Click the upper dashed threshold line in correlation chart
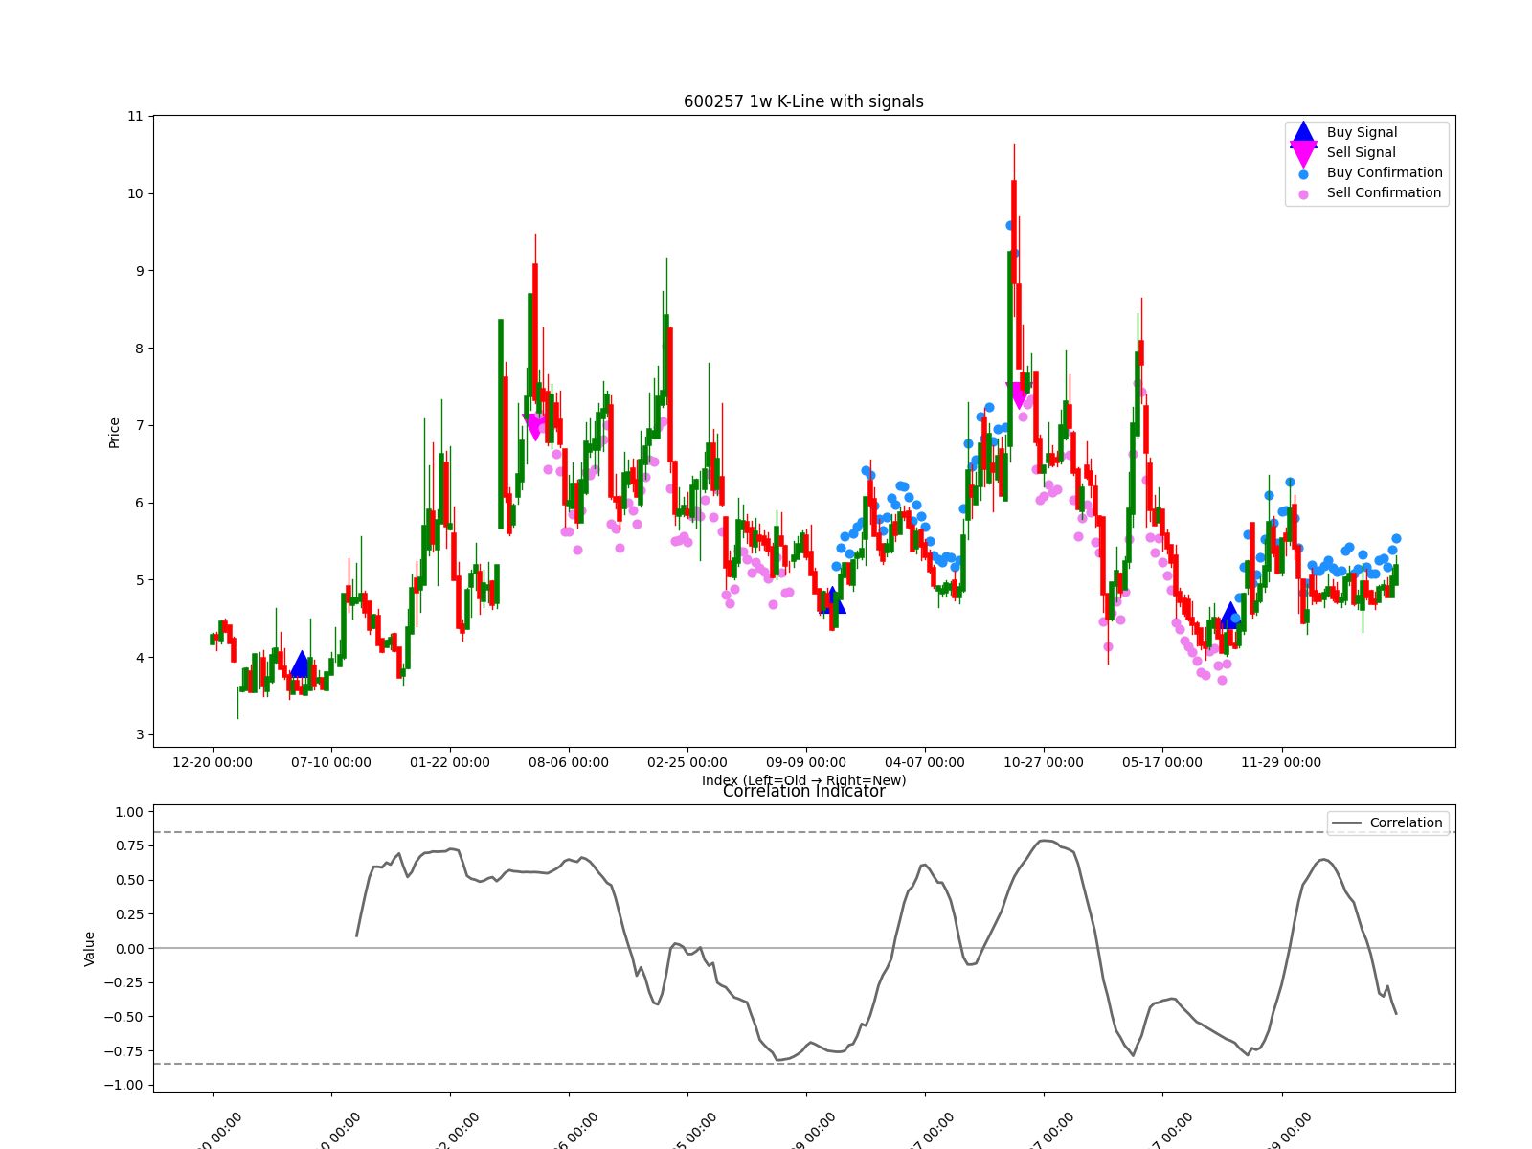 (804, 832)
